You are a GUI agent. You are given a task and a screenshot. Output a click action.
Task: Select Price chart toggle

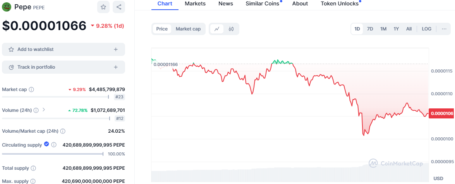162,29
